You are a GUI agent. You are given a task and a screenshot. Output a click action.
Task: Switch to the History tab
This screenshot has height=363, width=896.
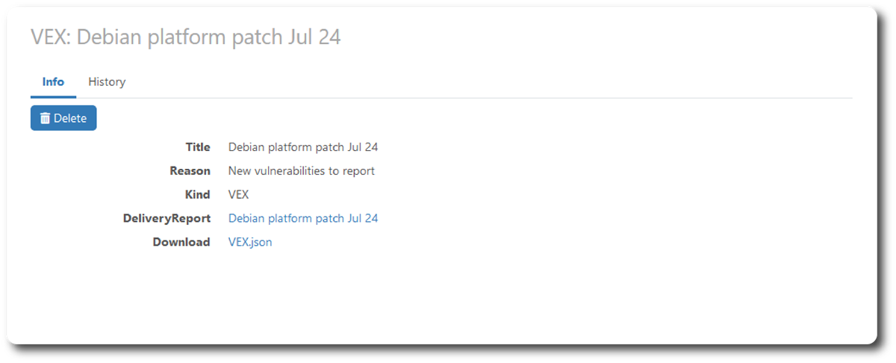point(107,82)
